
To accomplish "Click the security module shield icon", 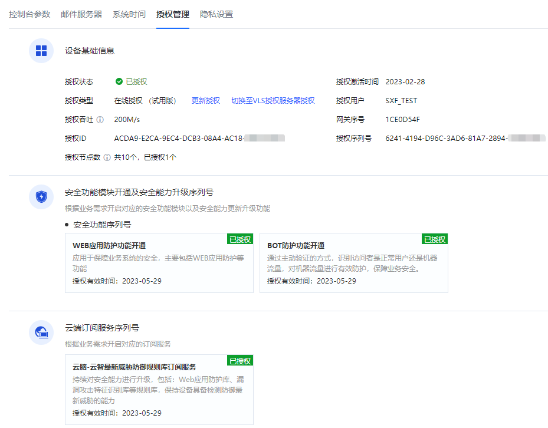I will (41, 197).
